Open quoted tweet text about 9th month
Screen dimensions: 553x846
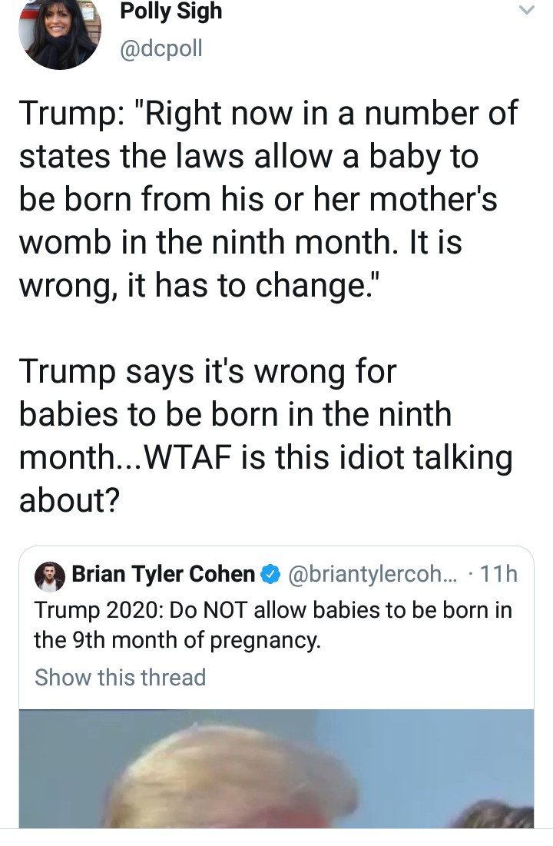pyautogui.click(x=273, y=625)
